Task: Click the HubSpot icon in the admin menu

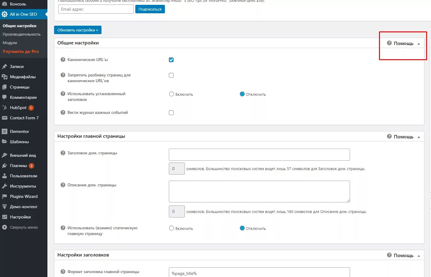Action: point(5,108)
